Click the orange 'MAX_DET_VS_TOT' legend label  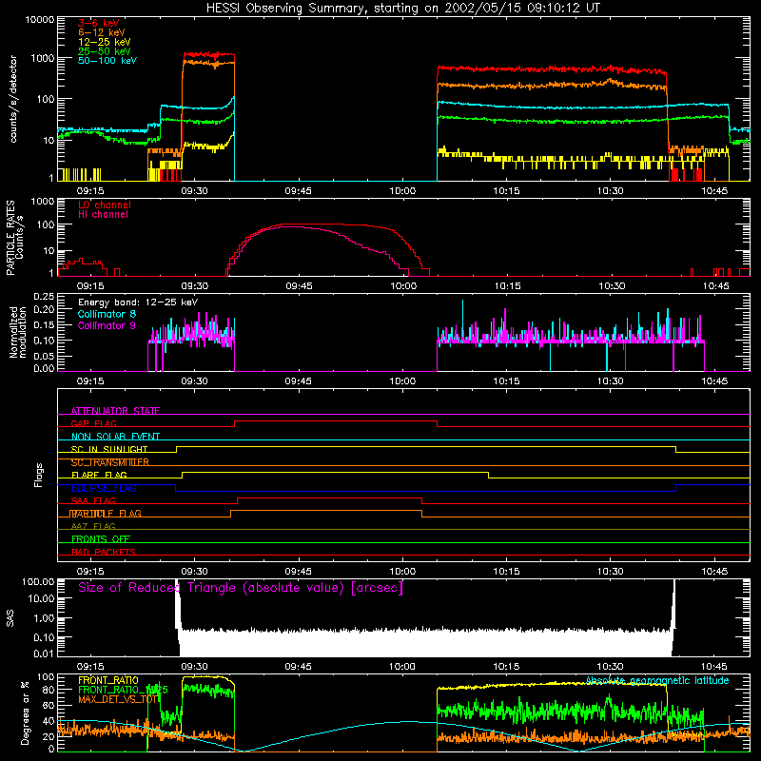pos(118,699)
